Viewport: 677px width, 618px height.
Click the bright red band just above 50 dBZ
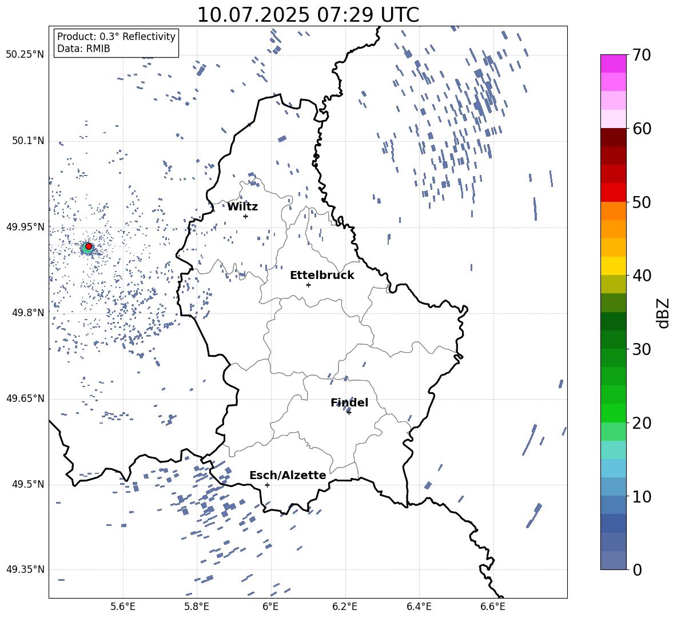[x=613, y=193]
